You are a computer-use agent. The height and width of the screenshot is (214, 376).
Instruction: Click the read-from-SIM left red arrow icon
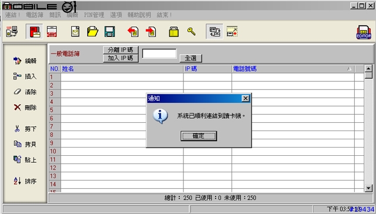tap(133, 31)
